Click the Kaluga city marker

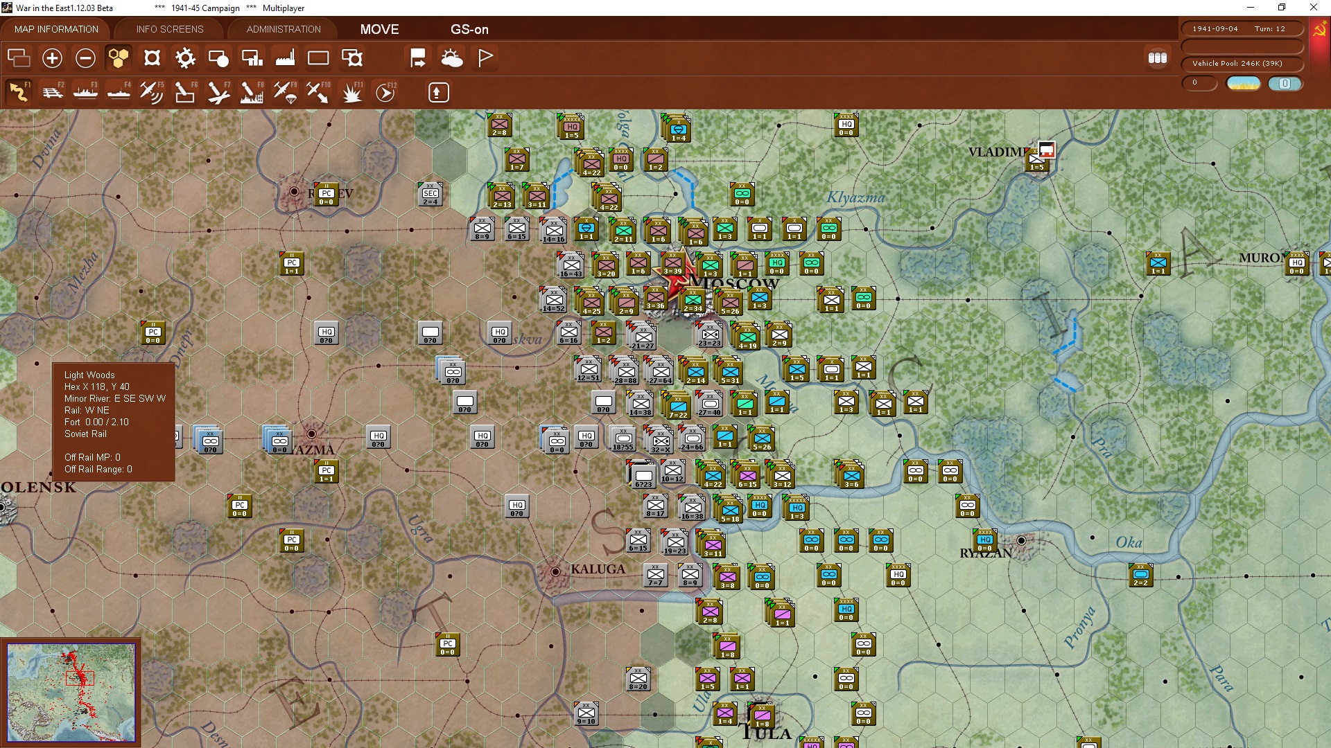coord(555,571)
